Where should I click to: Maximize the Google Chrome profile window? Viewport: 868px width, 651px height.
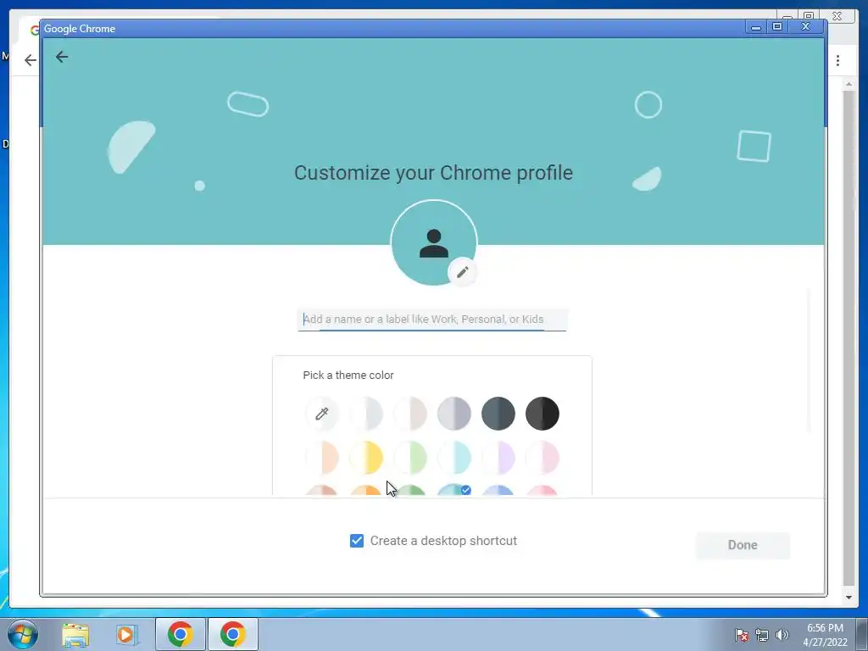click(x=776, y=26)
